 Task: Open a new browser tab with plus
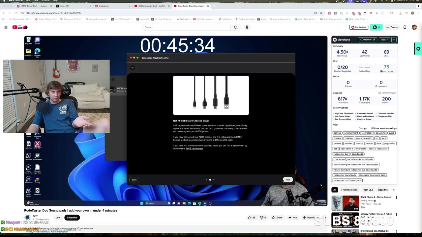point(214,6)
